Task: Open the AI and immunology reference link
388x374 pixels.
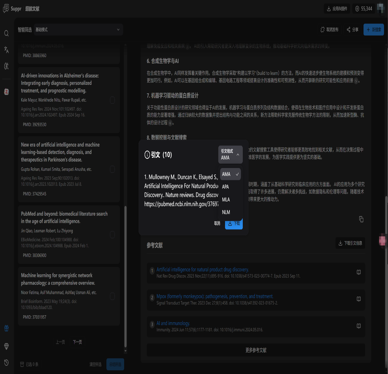Action: pos(173,323)
